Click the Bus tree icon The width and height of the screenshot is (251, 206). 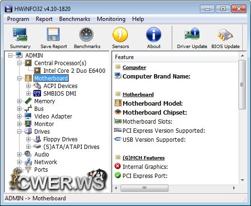coord(28,108)
